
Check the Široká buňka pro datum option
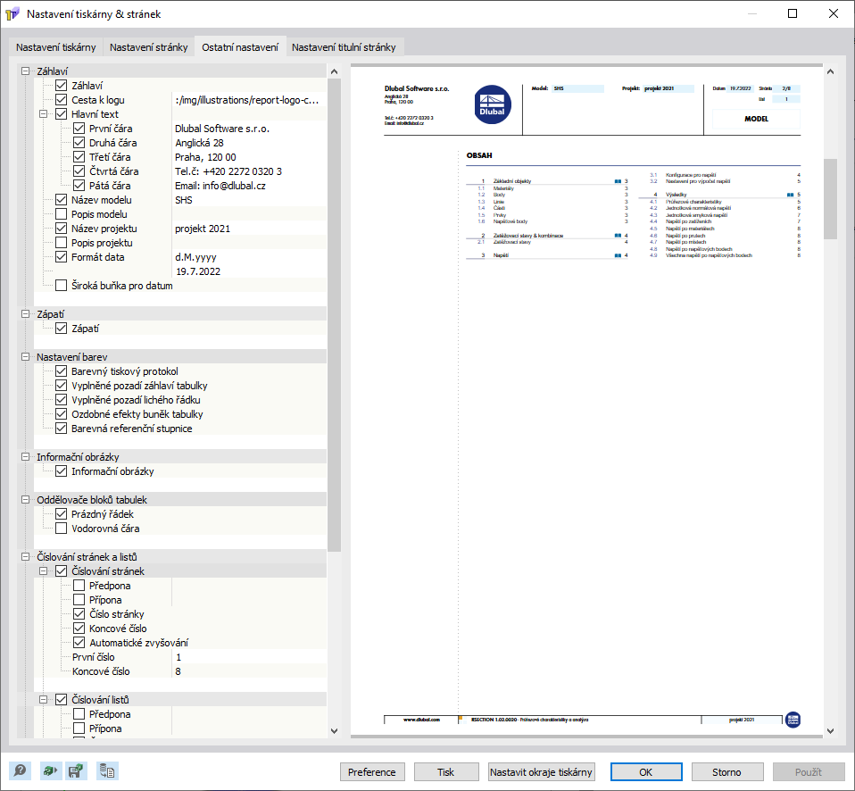point(61,286)
